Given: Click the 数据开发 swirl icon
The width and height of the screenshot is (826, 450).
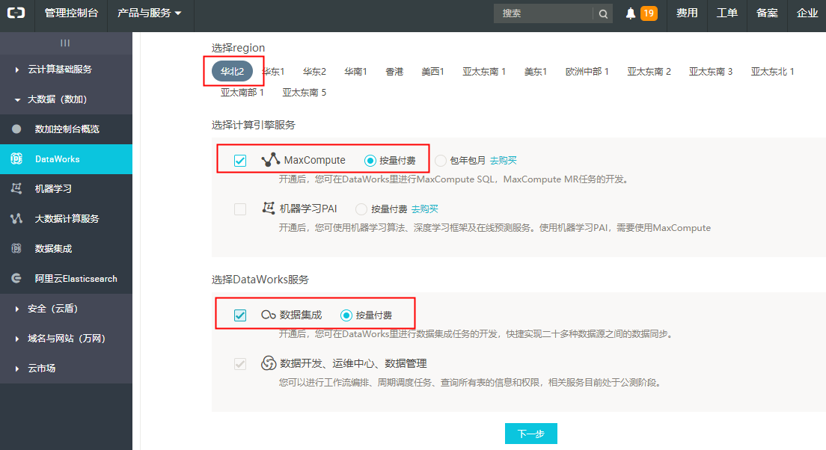Looking at the screenshot, I should [269, 363].
